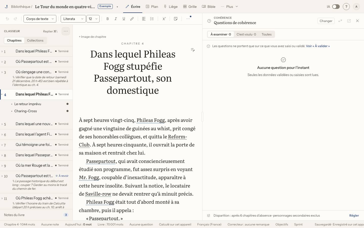The height and width of the screenshot is (228, 364).
Task: Open the Plus menu dropdown
Action: [x=230, y=7]
